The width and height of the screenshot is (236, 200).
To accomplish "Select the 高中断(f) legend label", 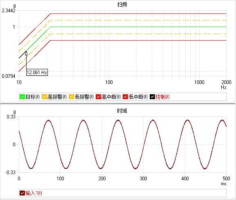I will (x=111, y=97).
